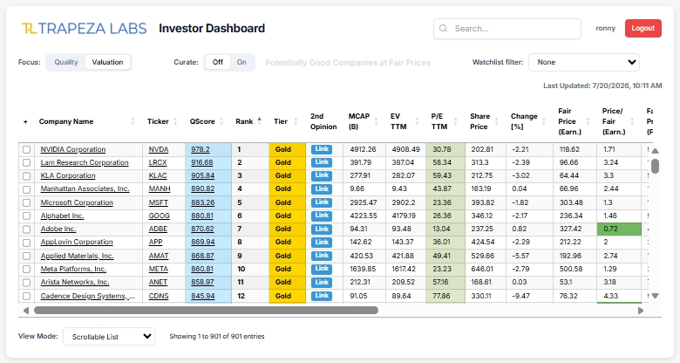Sort by Fair Price (Earn.) column arrows
Screen dimensions: 680x363
tap(588, 121)
